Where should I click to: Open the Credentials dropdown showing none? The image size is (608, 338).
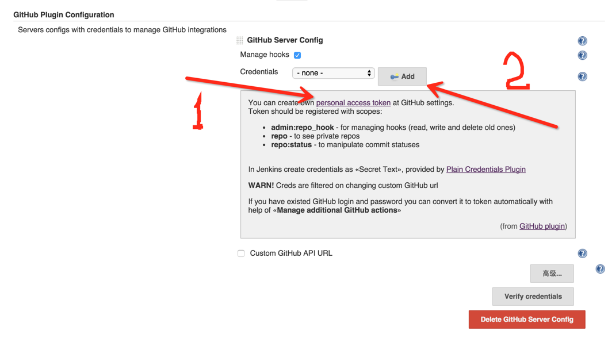click(x=333, y=73)
